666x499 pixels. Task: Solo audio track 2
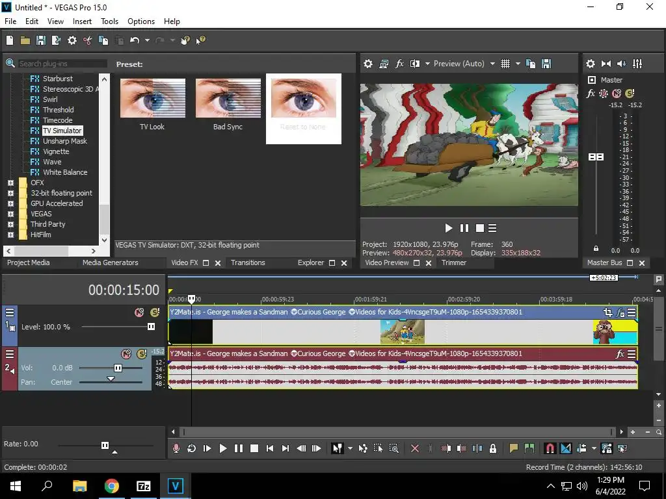tap(141, 354)
